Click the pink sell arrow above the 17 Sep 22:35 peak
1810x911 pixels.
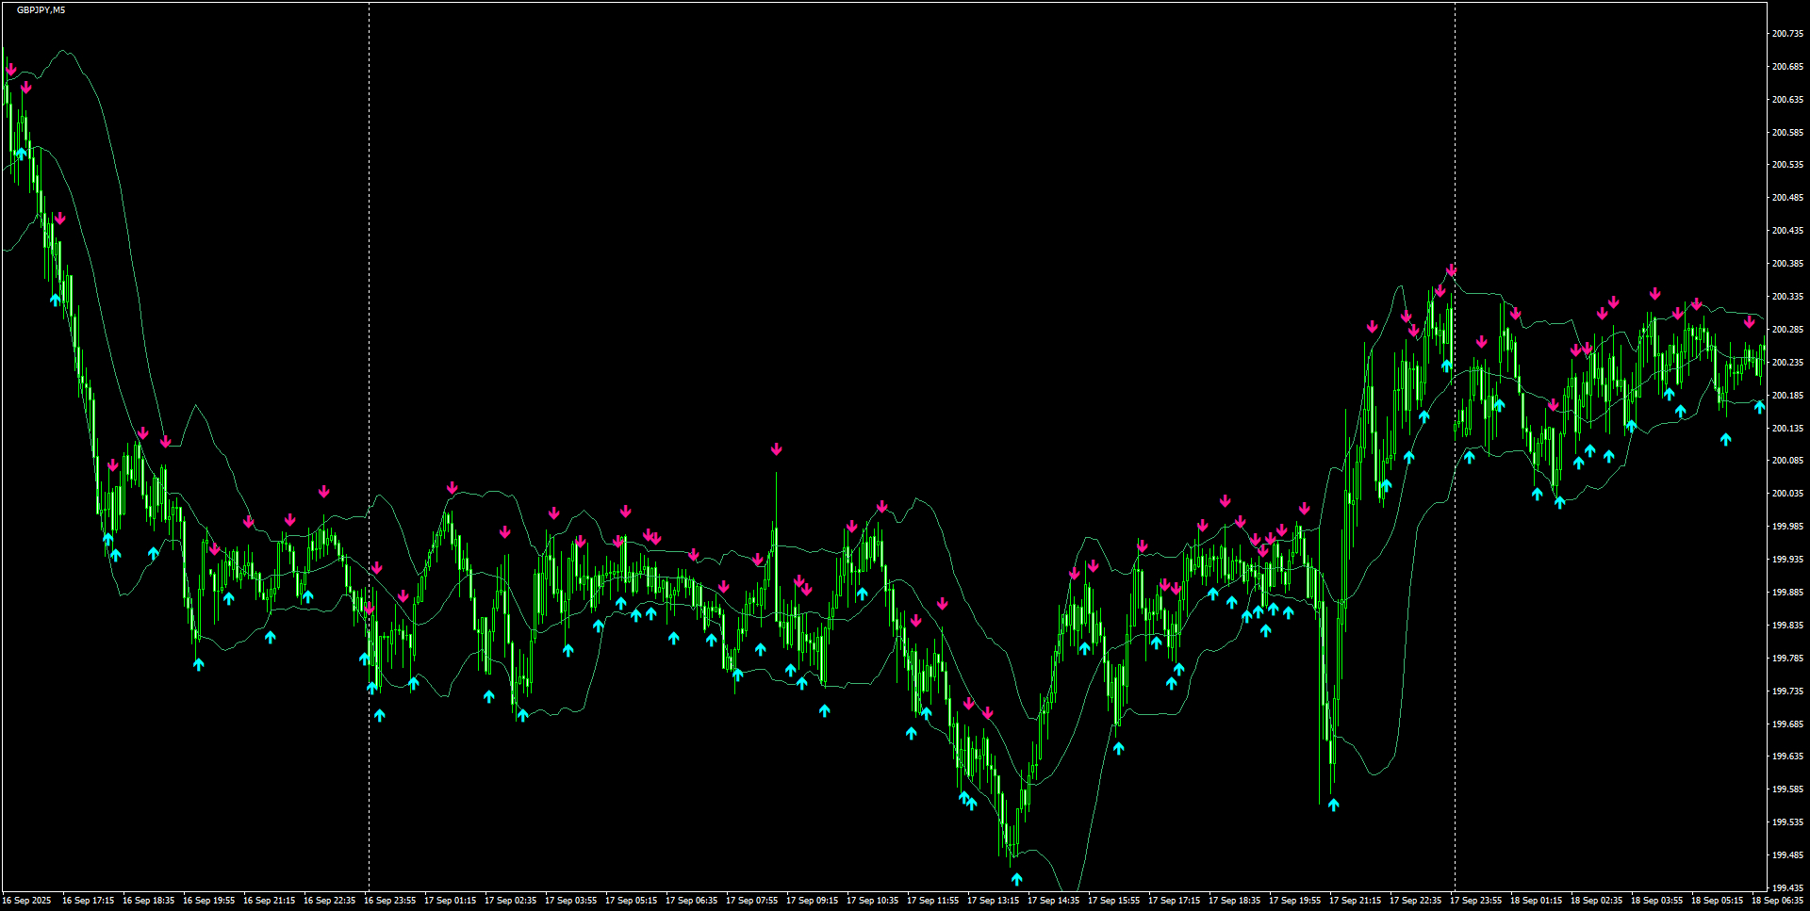tap(1452, 271)
